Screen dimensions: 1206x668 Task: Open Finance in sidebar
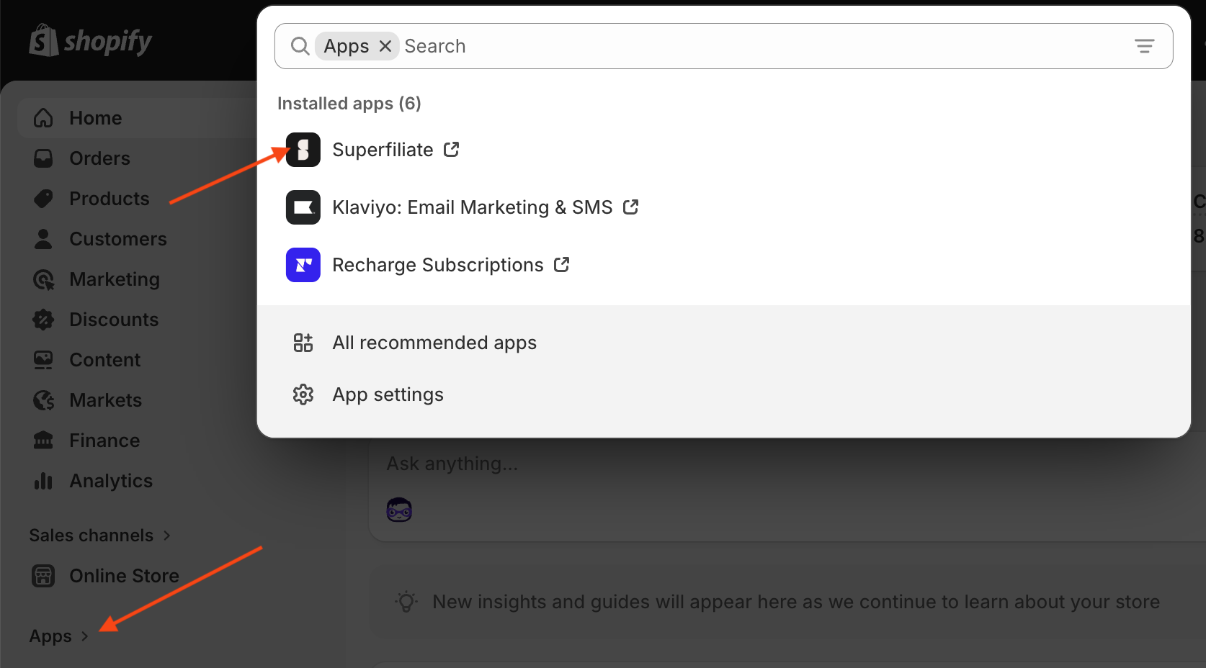pyautogui.click(x=104, y=441)
